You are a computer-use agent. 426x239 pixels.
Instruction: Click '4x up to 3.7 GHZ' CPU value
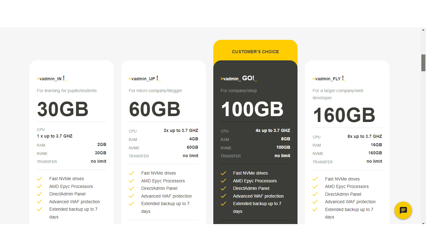tap(273, 130)
